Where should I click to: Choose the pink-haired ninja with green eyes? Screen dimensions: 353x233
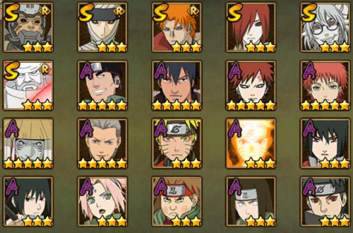point(102,201)
